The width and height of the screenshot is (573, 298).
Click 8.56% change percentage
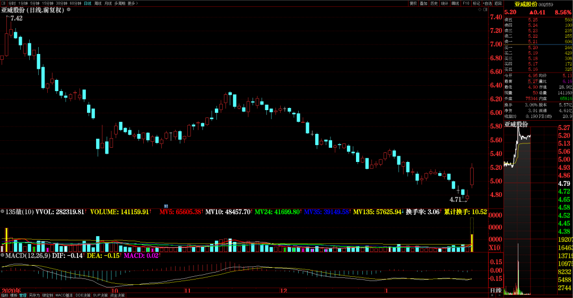563,12
